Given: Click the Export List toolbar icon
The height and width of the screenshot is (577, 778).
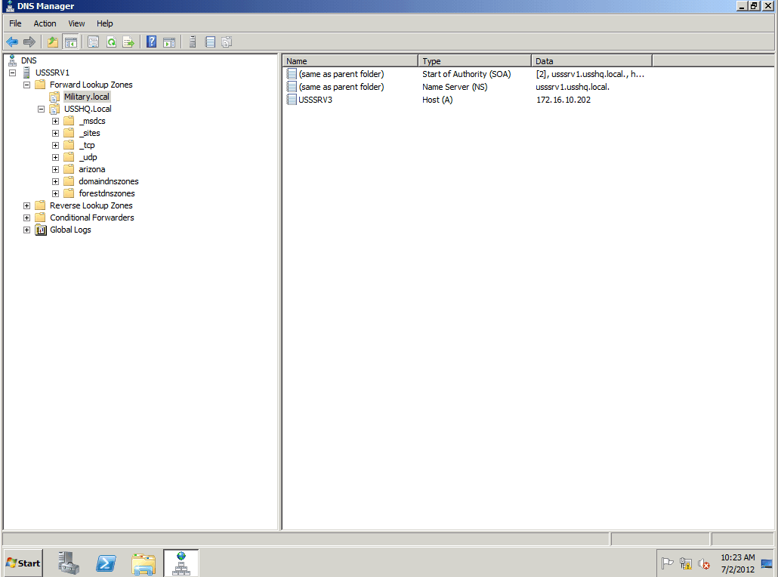Looking at the screenshot, I should [x=128, y=42].
